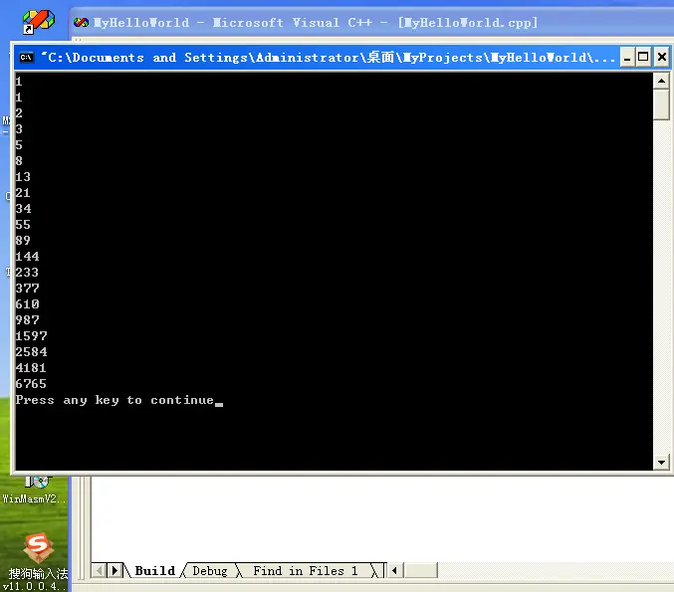Click the Visual C++ window title text
The image size is (674, 592).
pos(316,22)
